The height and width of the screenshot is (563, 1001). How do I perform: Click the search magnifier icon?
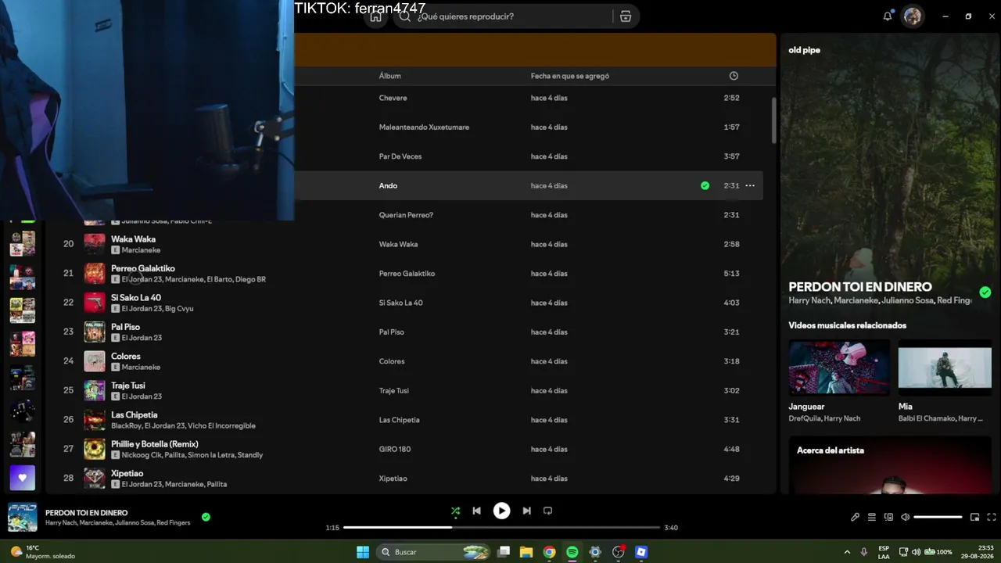pyautogui.click(x=404, y=16)
